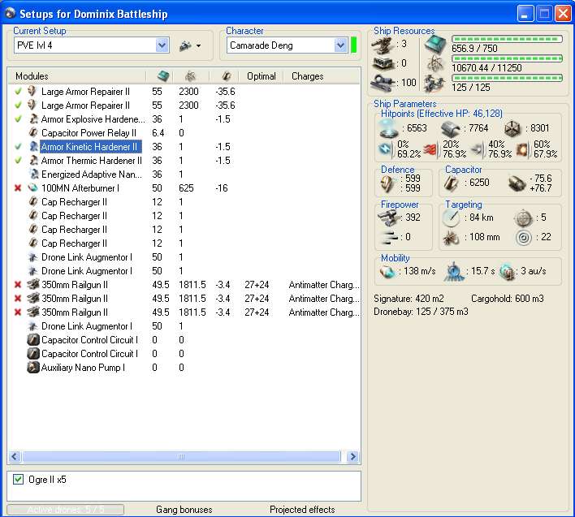Click the EM resistance icon
The width and height of the screenshot is (575, 517).
coord(386,149)
